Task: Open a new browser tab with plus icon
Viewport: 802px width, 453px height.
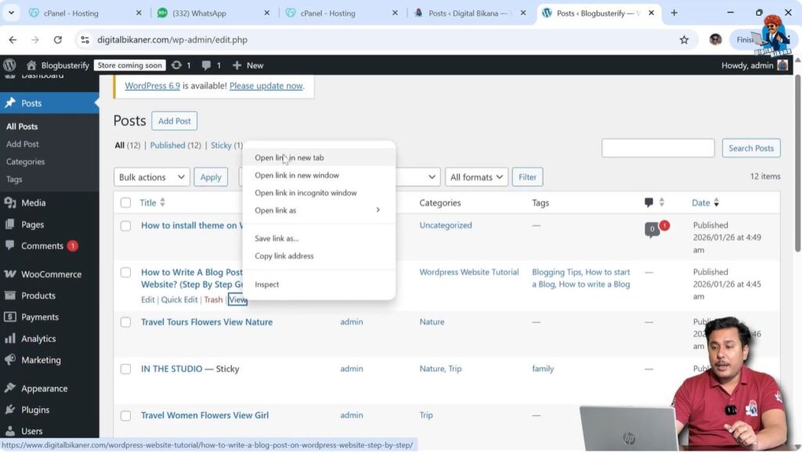Action: (674, 13)
